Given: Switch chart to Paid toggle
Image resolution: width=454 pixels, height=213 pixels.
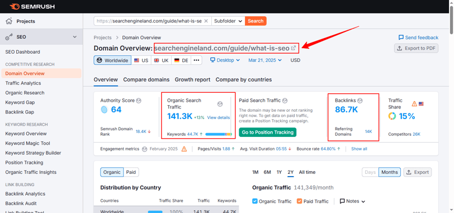Looking at the screenshot, I should click(x=131, y=172).
